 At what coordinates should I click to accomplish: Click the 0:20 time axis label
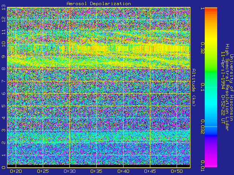[x=16, y=171]
